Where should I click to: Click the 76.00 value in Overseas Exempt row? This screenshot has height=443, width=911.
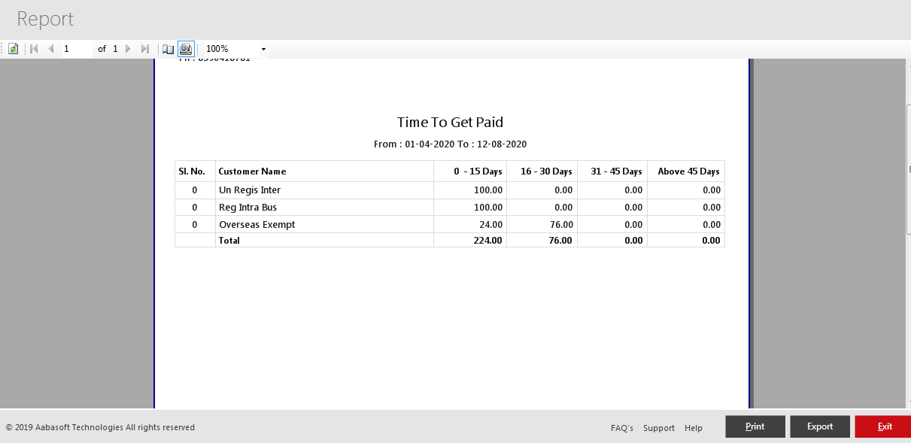pyautogui.click(x=561, y=225)
